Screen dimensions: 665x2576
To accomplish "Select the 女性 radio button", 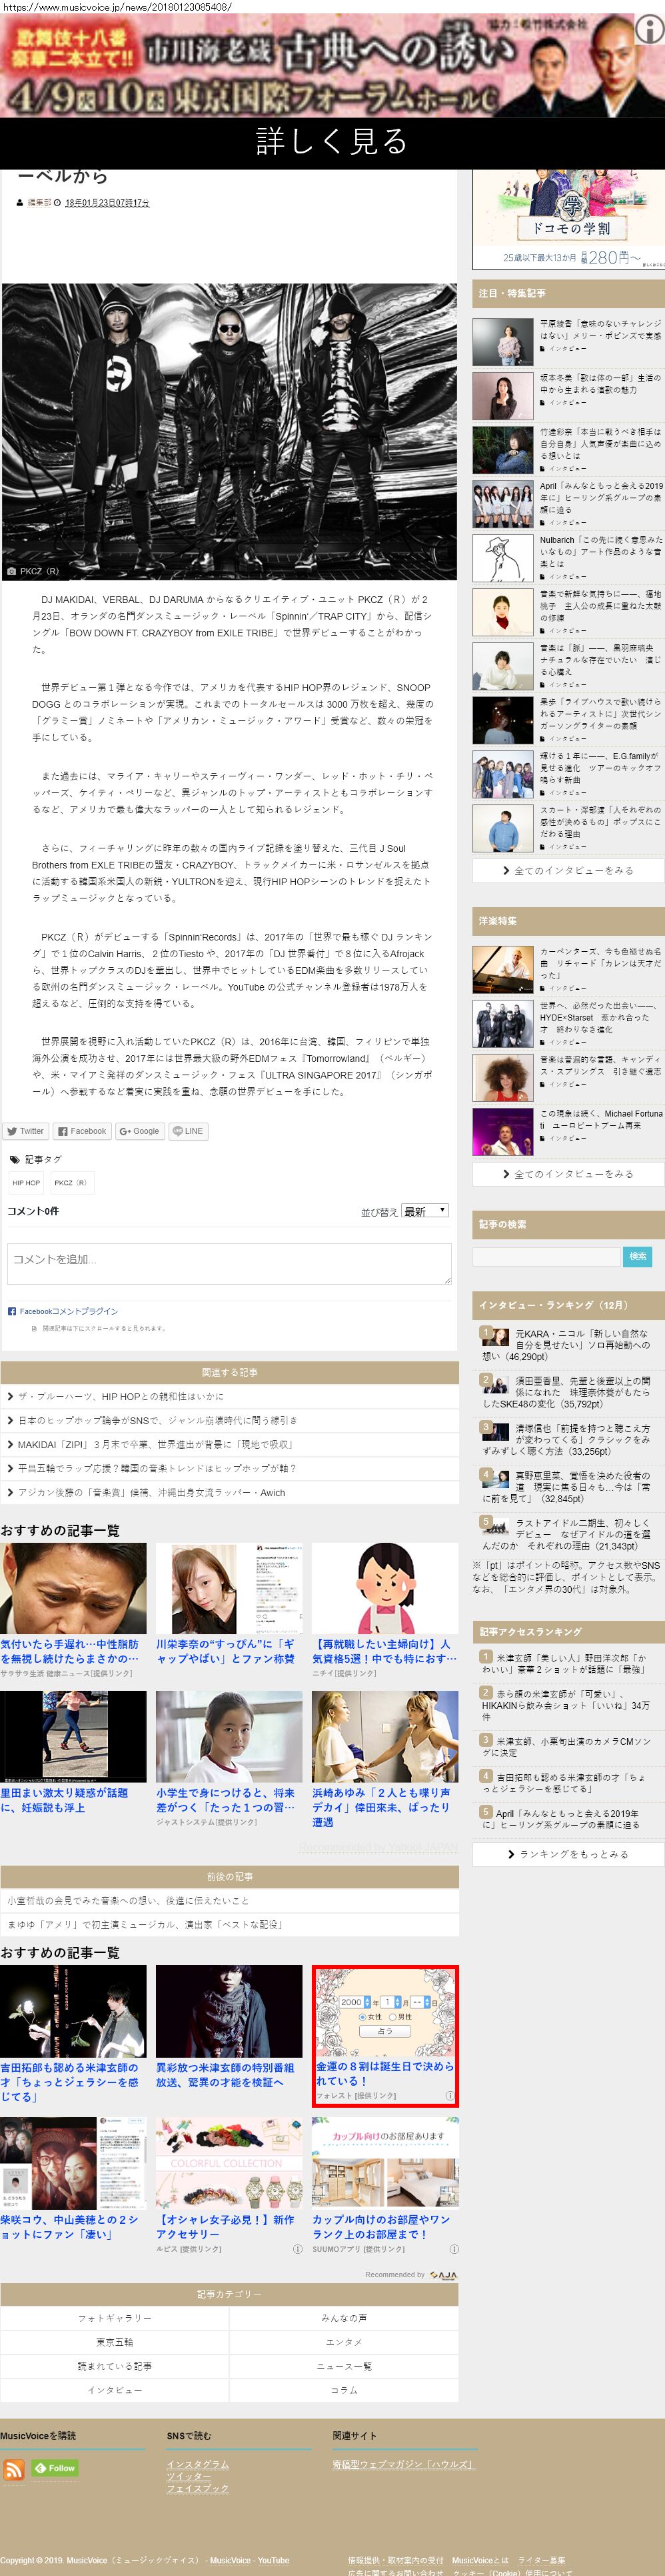I will coord(362,2017).
